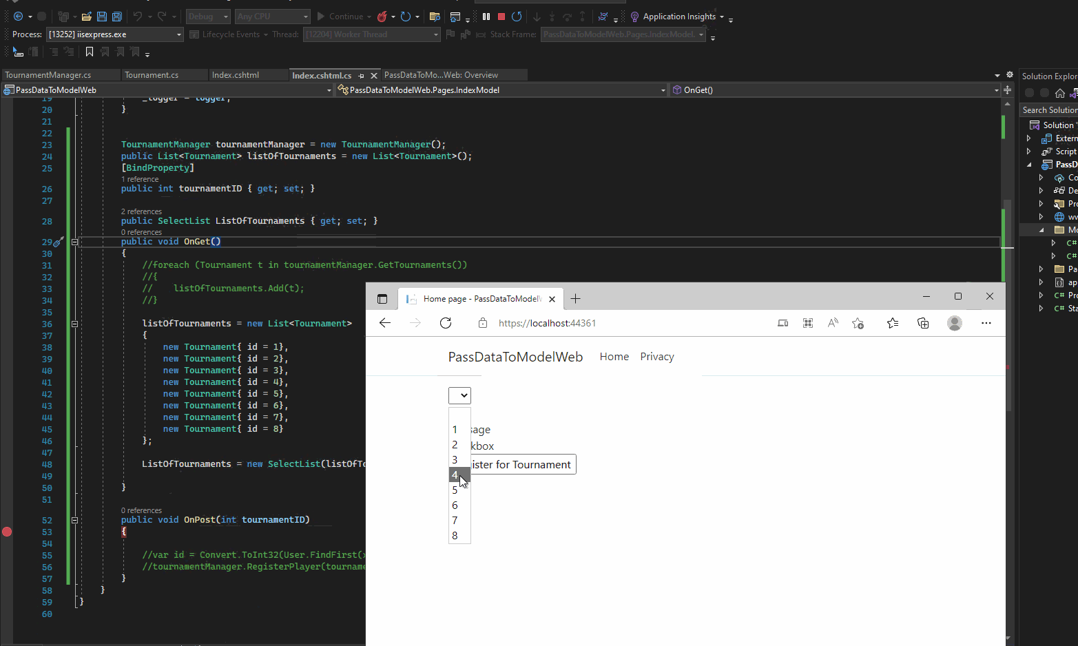Click Home link on web page
The image size is (1078, 646).
coord(614,357)
